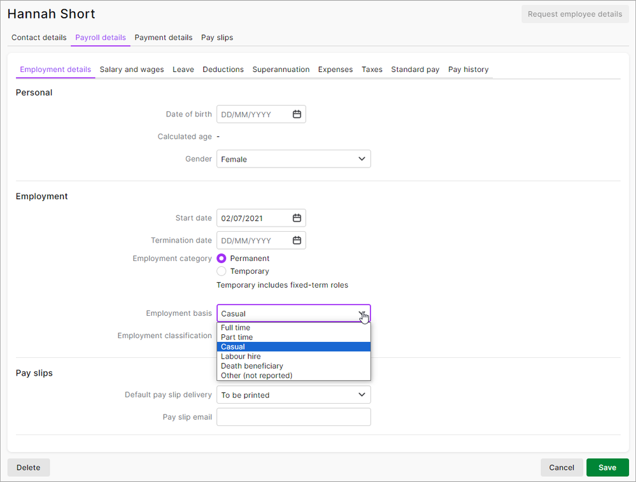Select Death beneficiary option

coord(252,366)
